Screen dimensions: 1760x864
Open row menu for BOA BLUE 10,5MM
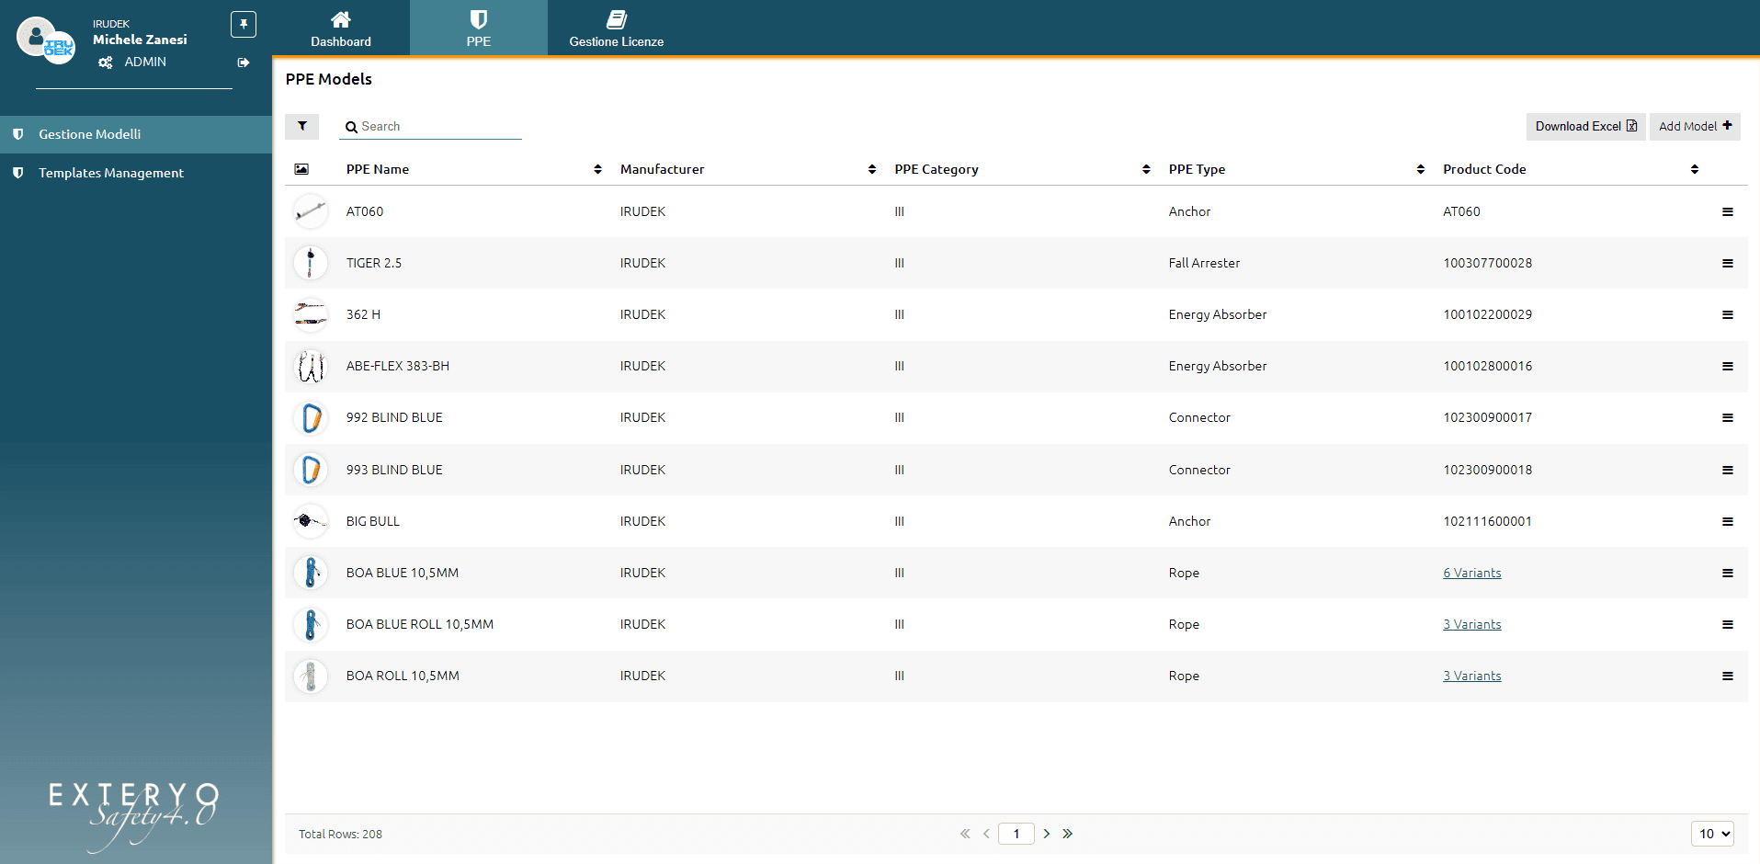click(1728, 573)
